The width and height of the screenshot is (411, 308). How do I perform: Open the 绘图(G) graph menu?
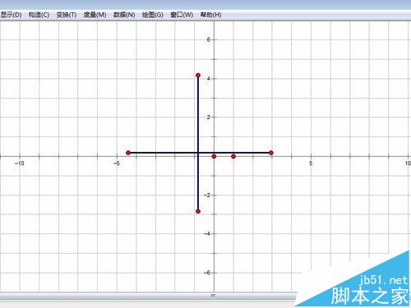click(x=153, y=15)
